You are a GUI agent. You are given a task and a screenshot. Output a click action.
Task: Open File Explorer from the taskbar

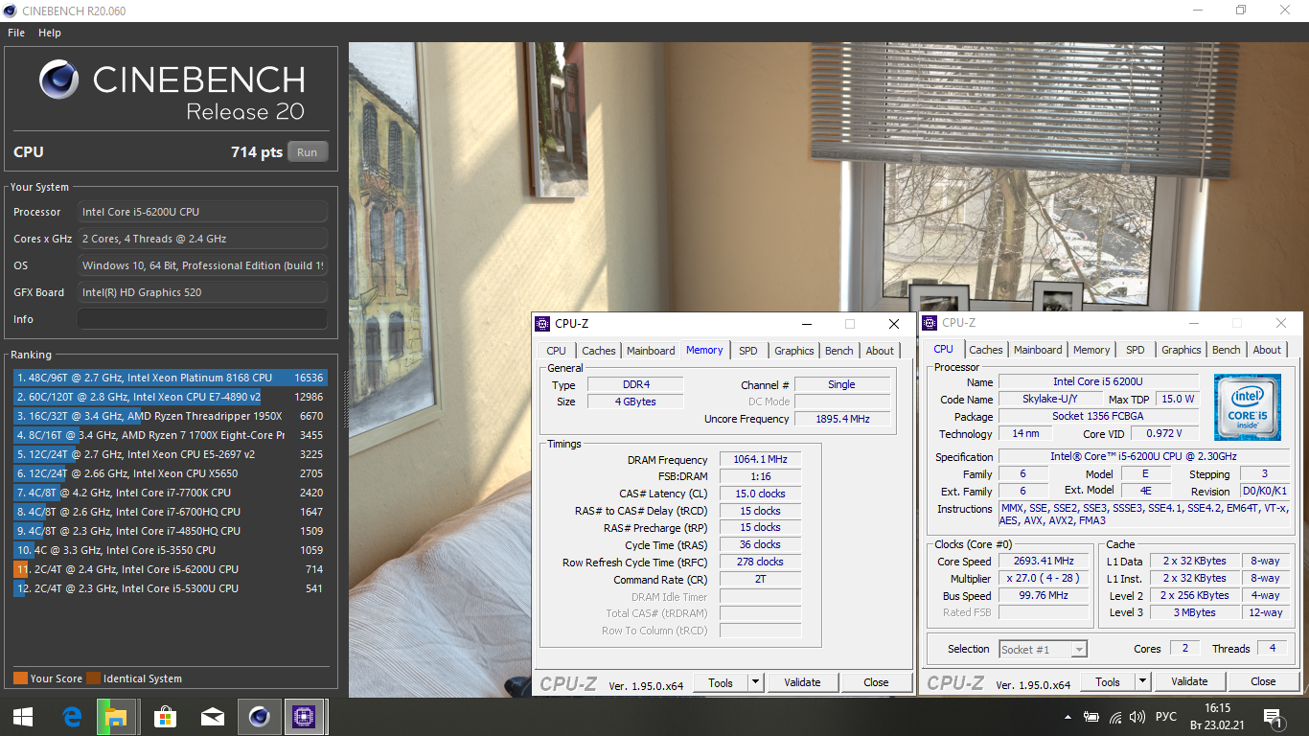pyautogui.click(x=117, y=717)
